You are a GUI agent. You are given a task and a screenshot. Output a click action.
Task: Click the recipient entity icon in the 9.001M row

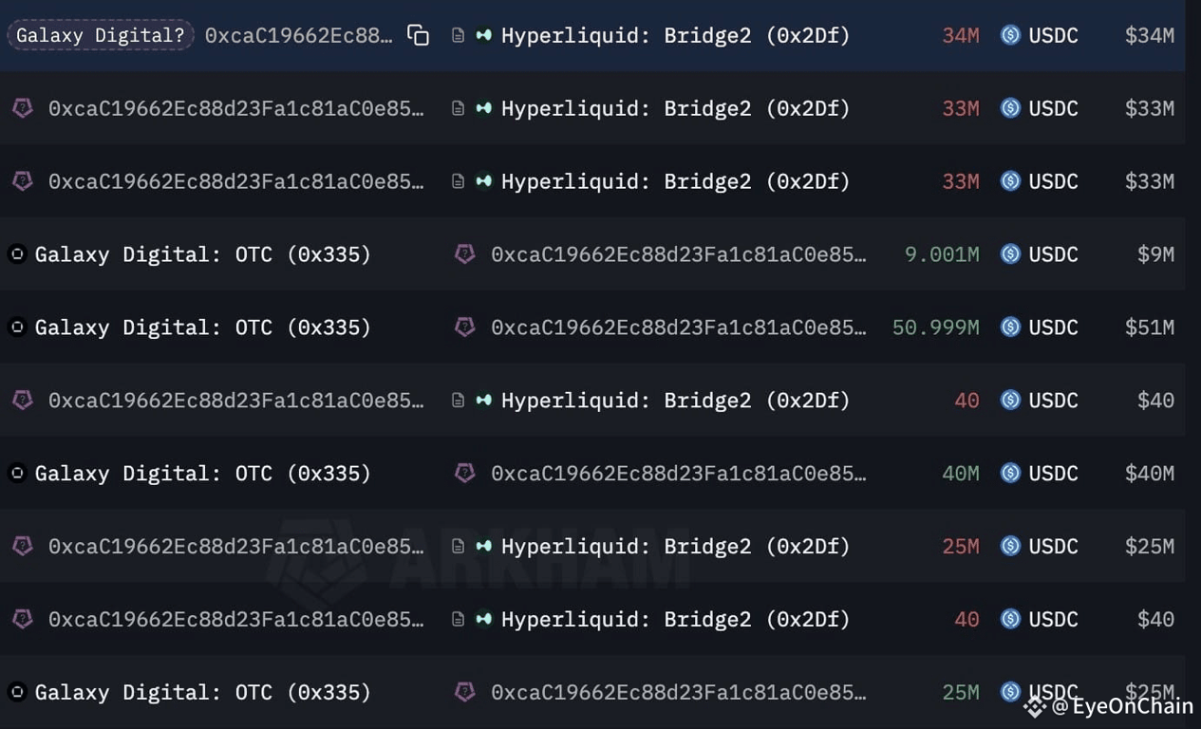[x=465, y=254]
